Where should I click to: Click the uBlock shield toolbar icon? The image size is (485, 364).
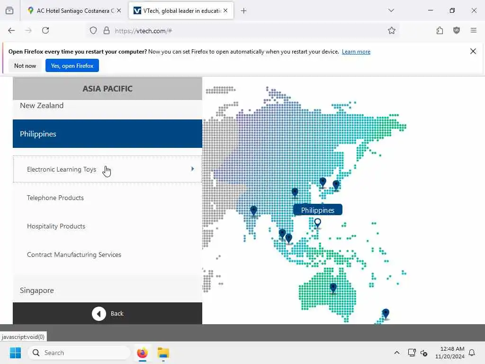click(457, 30)
